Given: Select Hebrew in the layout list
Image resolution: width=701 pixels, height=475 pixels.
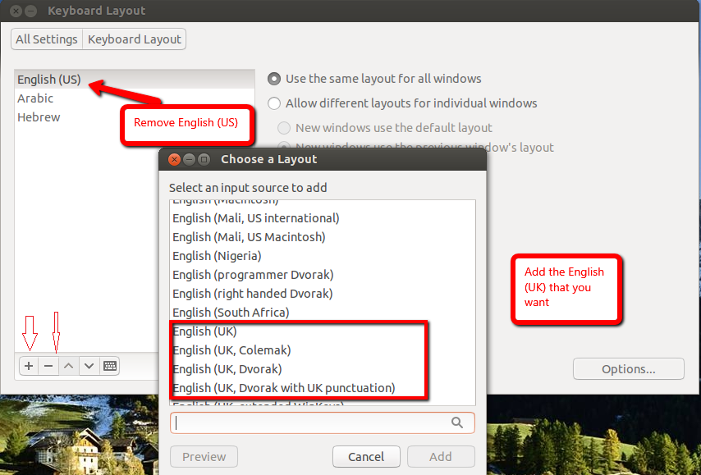Looking at the screenshot, I should [x=39, y=117].
